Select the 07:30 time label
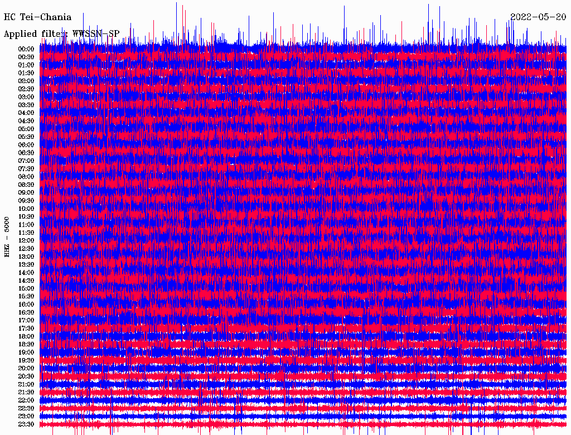 click(26, 169)
